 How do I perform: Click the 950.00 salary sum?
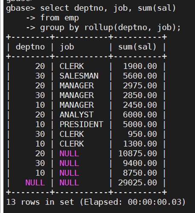coord(143,134)
